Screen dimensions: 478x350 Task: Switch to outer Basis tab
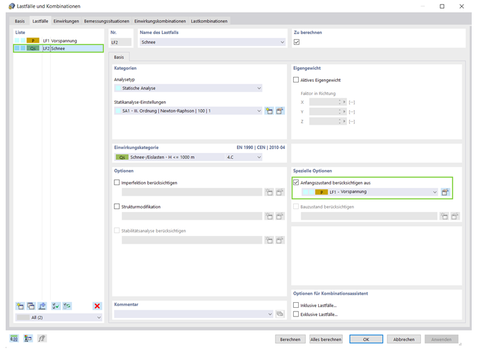[x=19, y=21]
